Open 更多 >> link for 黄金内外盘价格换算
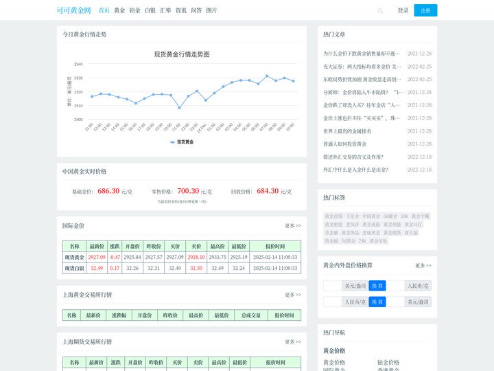This screenshot has width=494, height=371. pos(423,265)
